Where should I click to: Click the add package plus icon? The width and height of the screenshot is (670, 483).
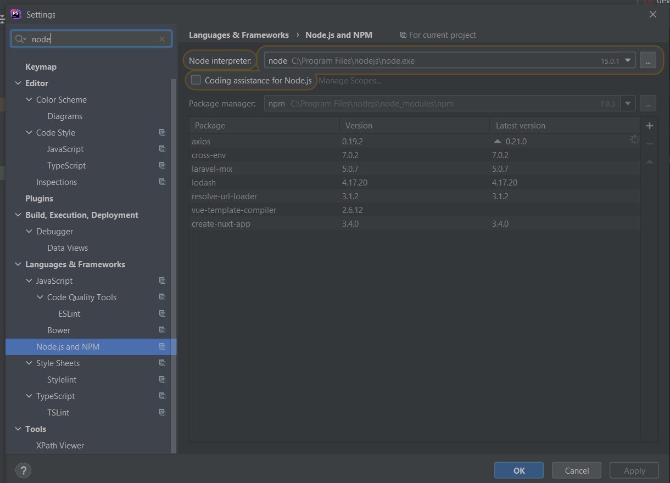[x=650, y=126]
